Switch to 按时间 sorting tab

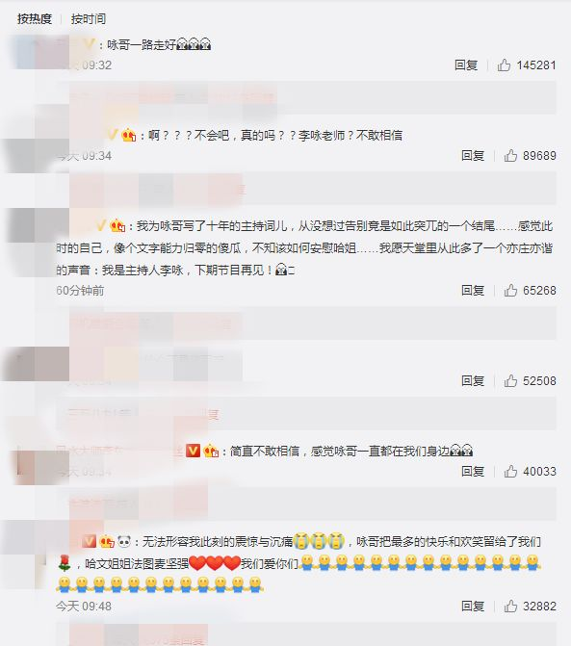click(x=89, y=19)
